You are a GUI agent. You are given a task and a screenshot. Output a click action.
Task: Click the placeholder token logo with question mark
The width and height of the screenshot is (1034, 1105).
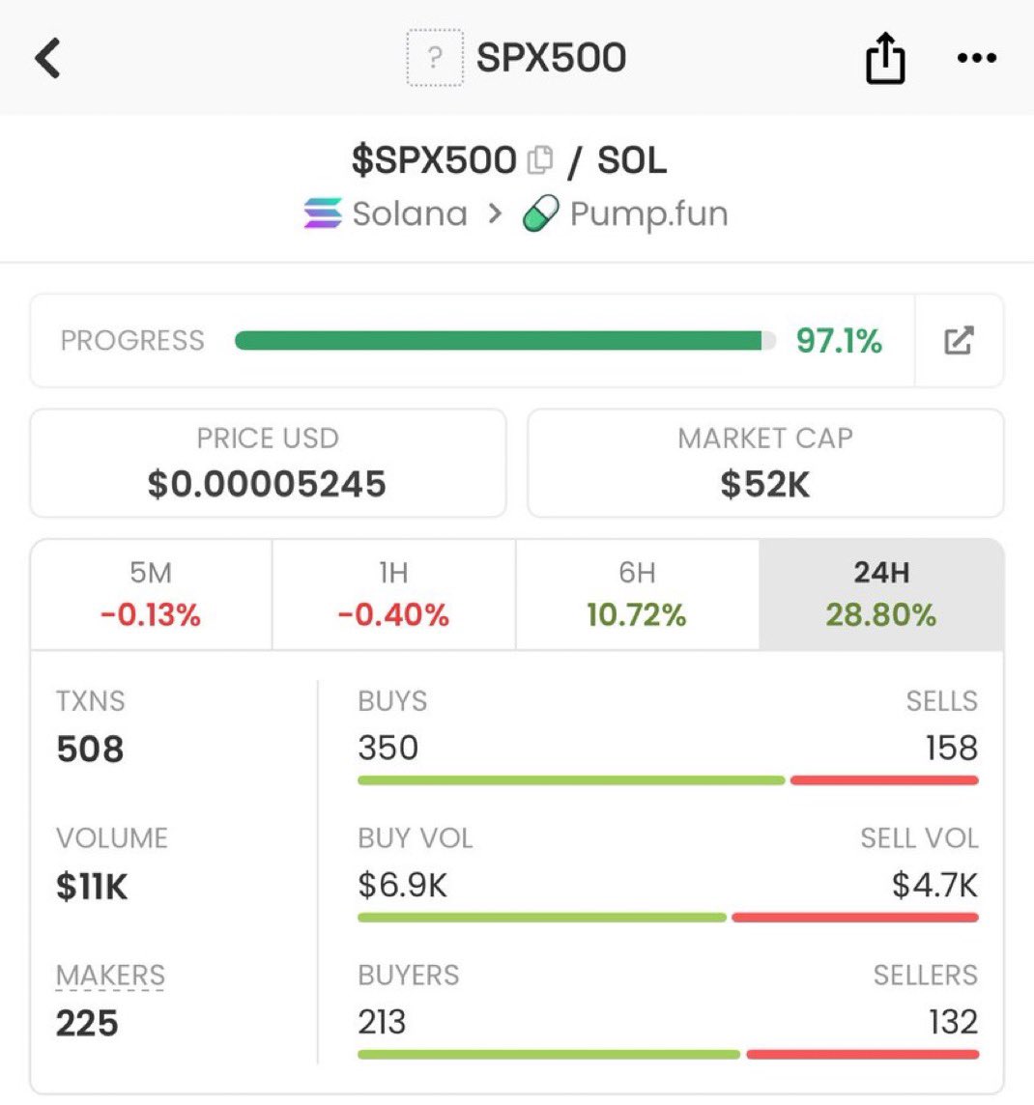click(435, 58)
